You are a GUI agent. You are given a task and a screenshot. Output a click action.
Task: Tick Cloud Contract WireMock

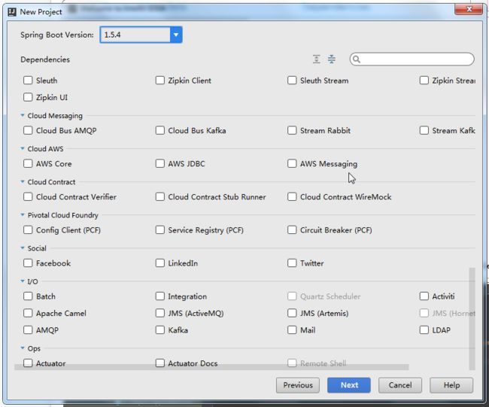click(292, 196)
